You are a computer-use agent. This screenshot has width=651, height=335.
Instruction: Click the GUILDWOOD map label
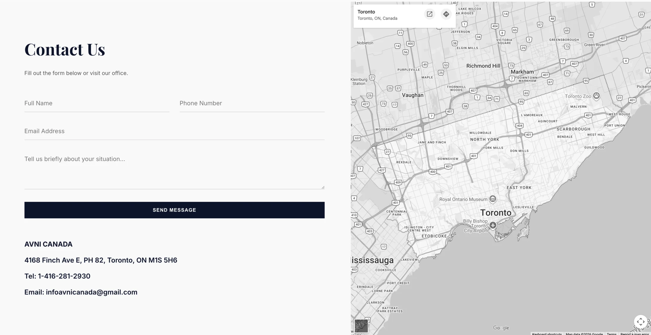point(594,148)
